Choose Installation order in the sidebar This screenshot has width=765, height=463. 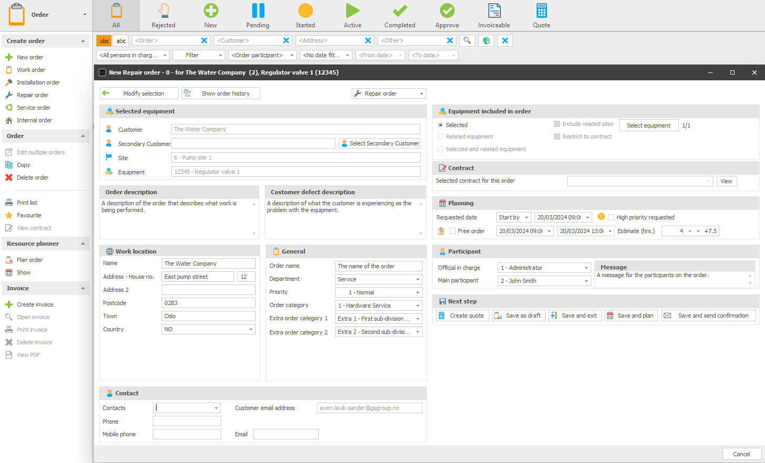[38, 82]
